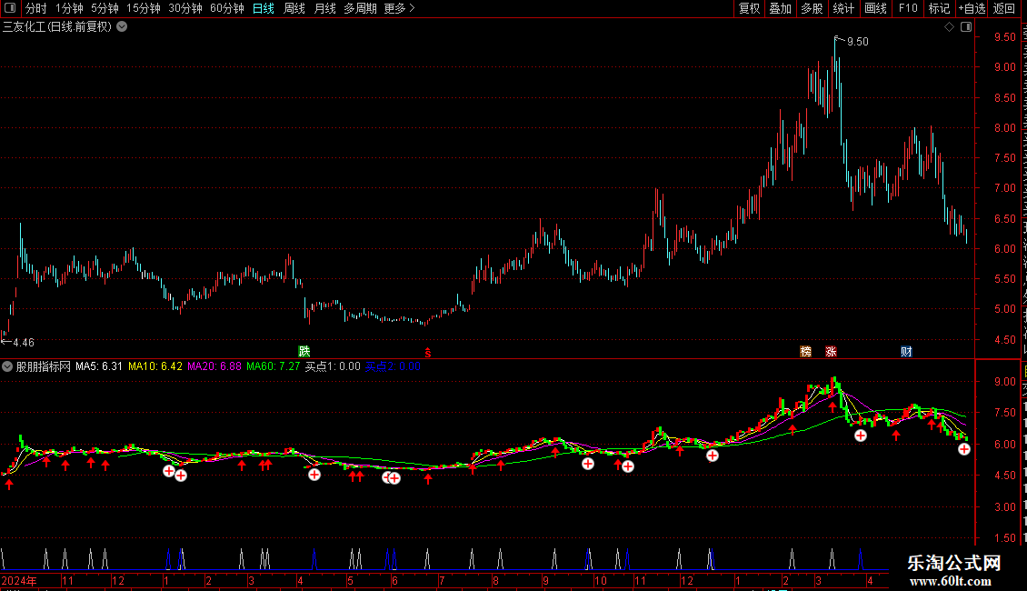Click 返回 to go back
The image size is (1027, 591).
coord(1003,8)
